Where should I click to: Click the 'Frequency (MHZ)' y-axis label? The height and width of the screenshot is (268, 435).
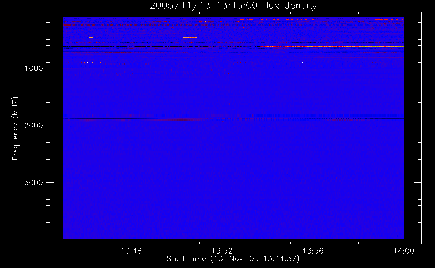click(x=15, y=129)
